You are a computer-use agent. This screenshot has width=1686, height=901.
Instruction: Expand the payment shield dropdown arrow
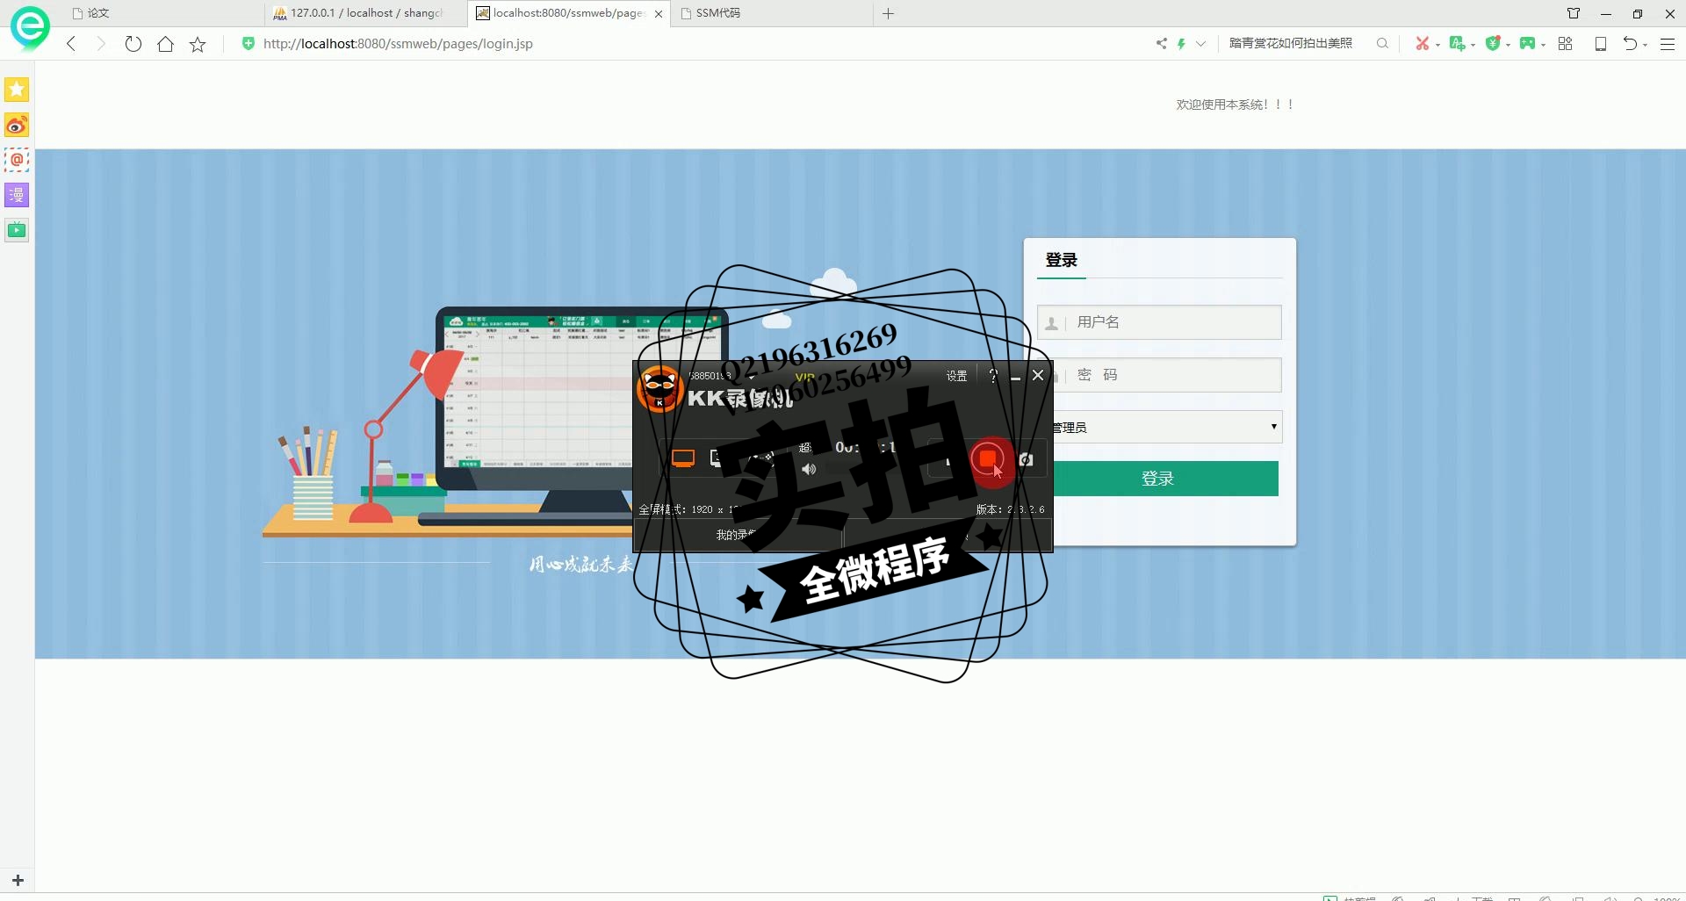tap(1508, 44)
